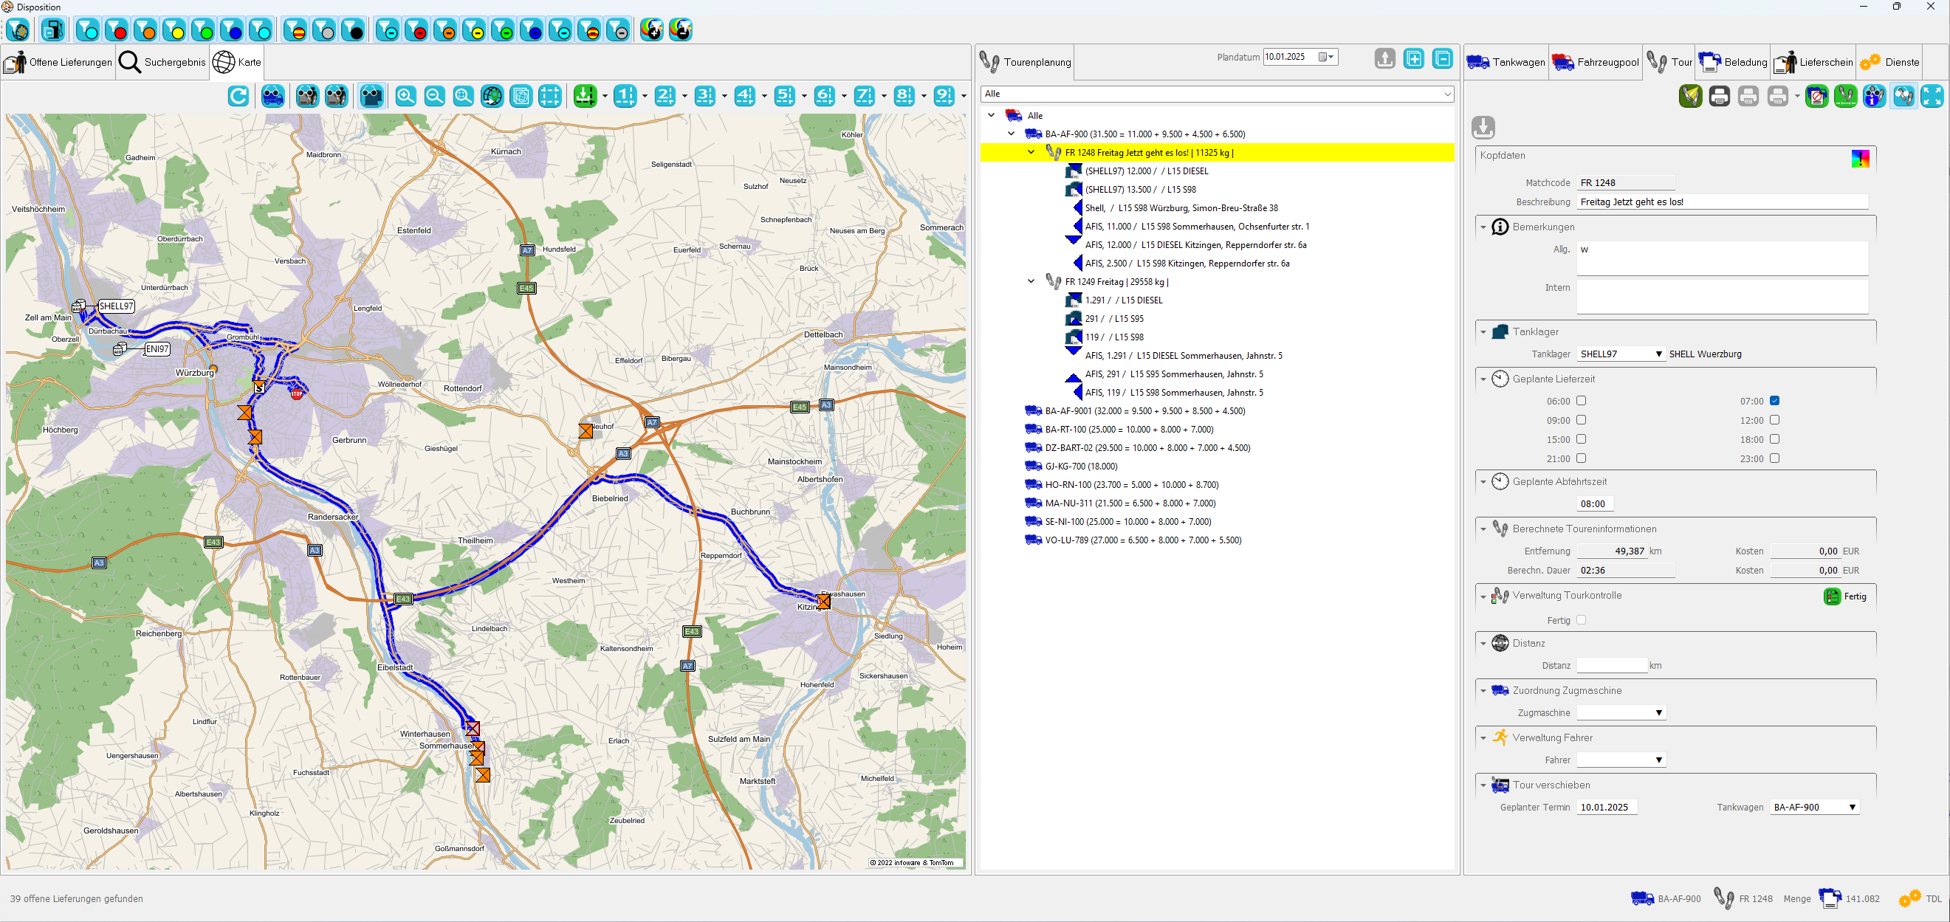Click the number 5 tour slot icon

(784, 96)
